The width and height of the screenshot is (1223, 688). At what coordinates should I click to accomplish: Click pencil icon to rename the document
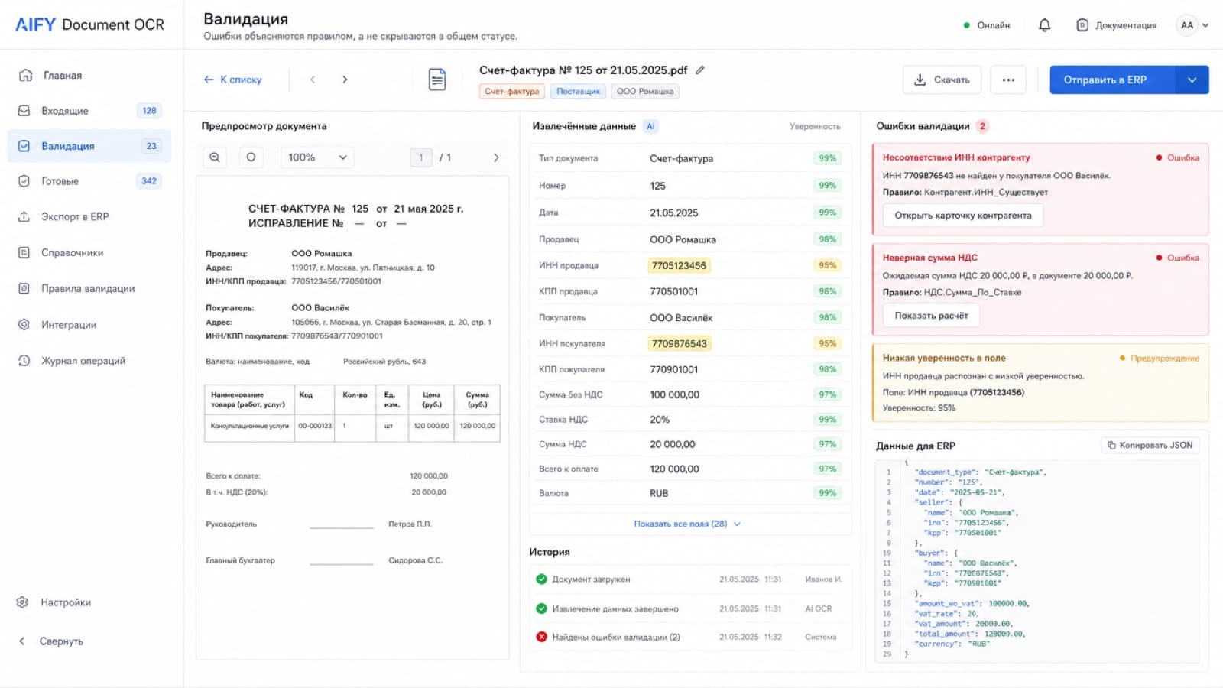coord(699,70)
